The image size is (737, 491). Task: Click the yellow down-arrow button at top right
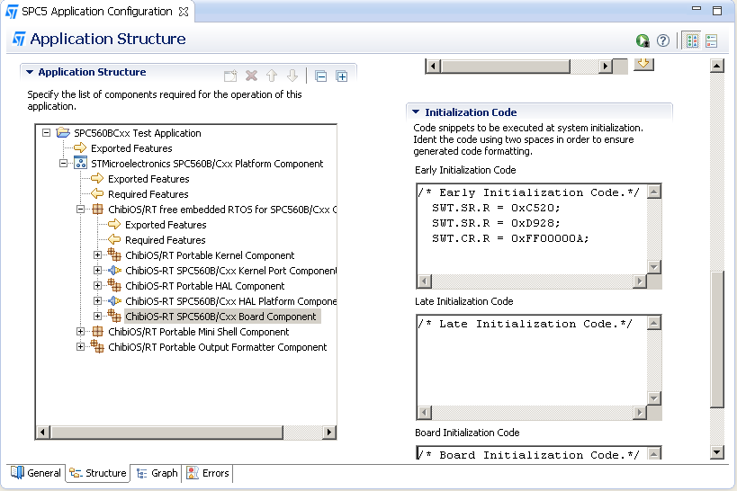(643, 64)
